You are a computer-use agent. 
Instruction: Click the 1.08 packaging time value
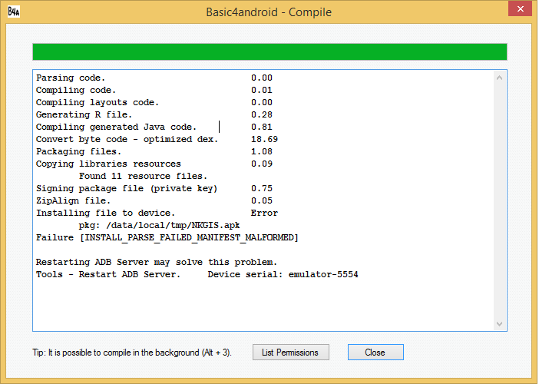(262, 151)
